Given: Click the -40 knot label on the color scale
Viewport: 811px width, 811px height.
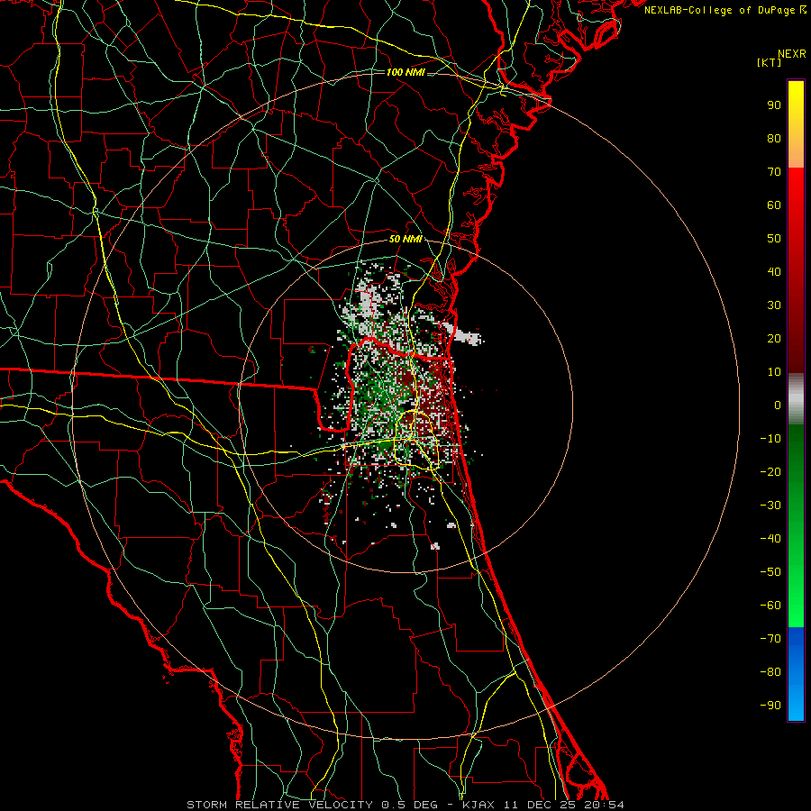Looking at the screenshot, I should tap(770, 539).
